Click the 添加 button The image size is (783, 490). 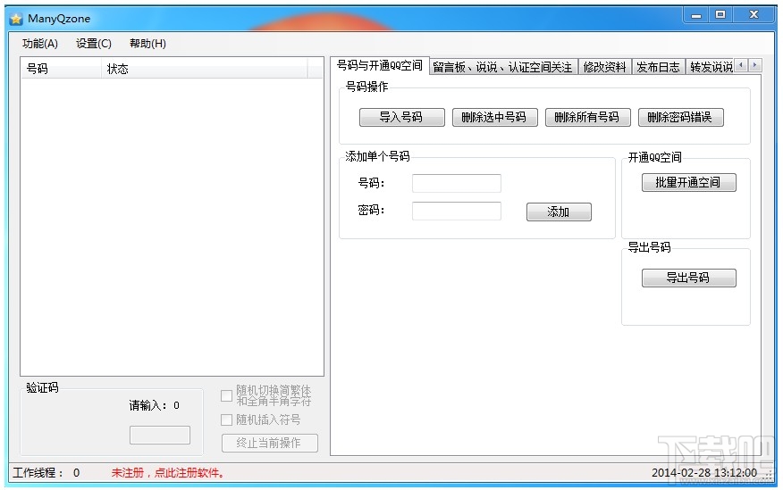(559, 212)
